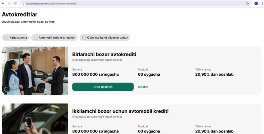Click the car key photo thumbnail

click(x=35, y=119)
